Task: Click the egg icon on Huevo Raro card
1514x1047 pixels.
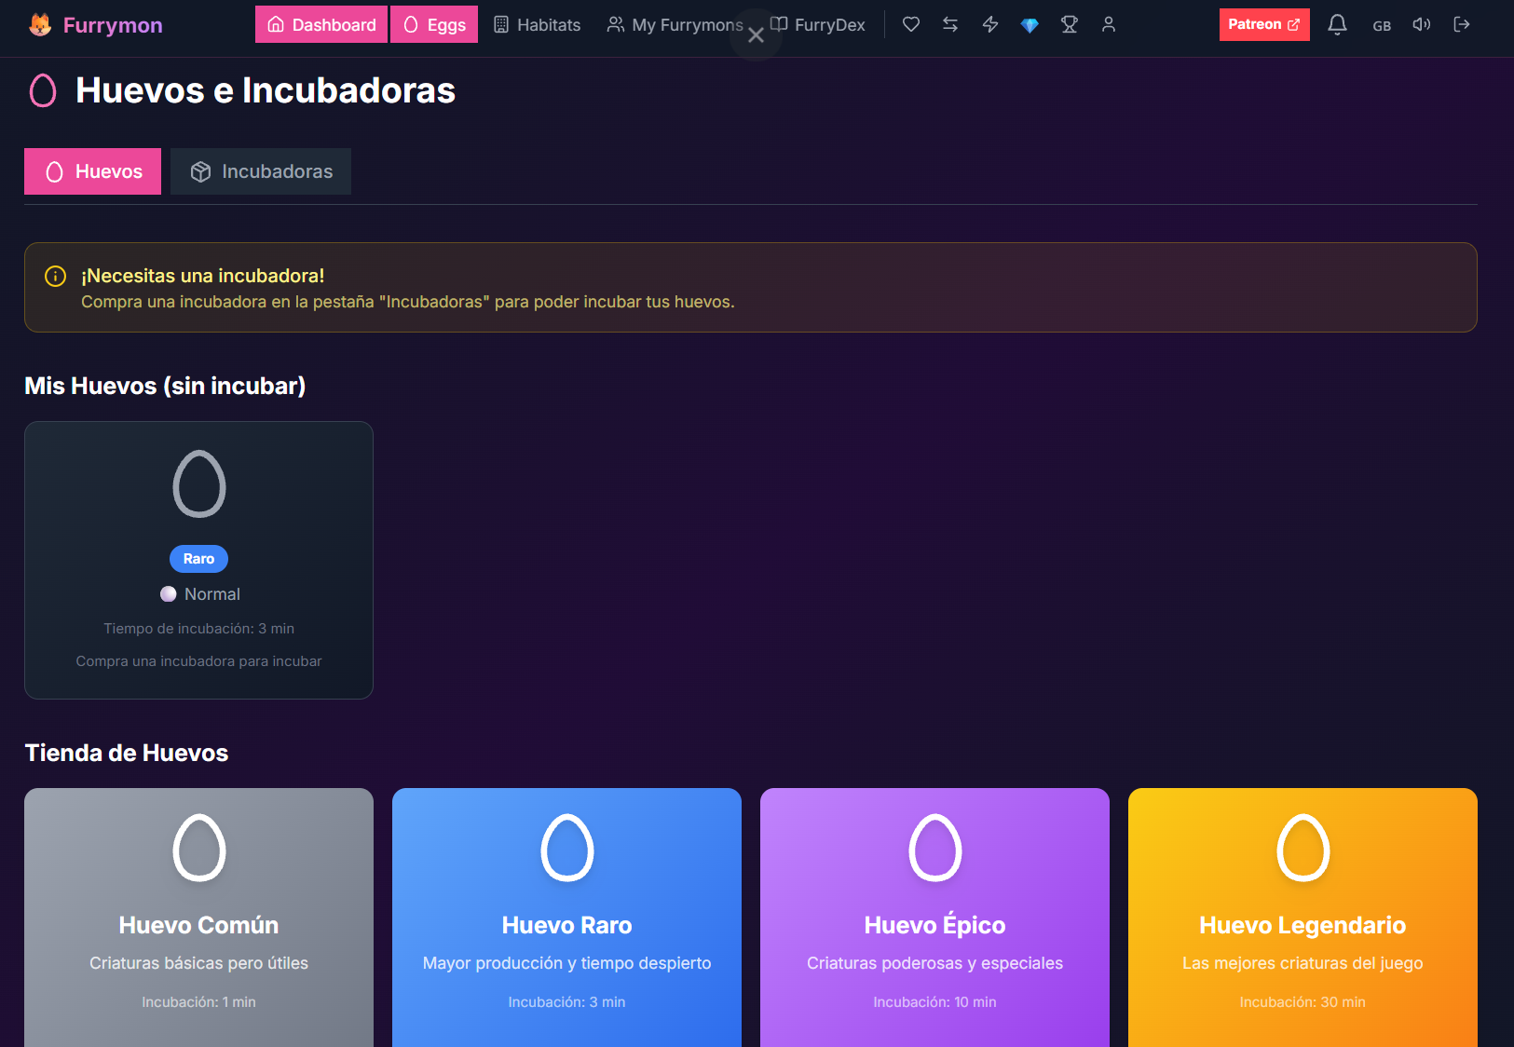Action: pos(567,848)
